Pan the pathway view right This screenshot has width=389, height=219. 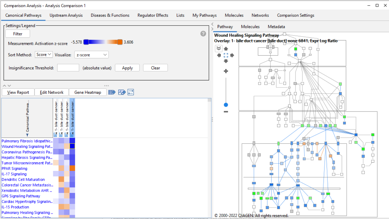pos(232,55)
